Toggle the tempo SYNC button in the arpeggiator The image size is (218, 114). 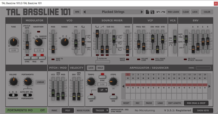pos(102,77)
